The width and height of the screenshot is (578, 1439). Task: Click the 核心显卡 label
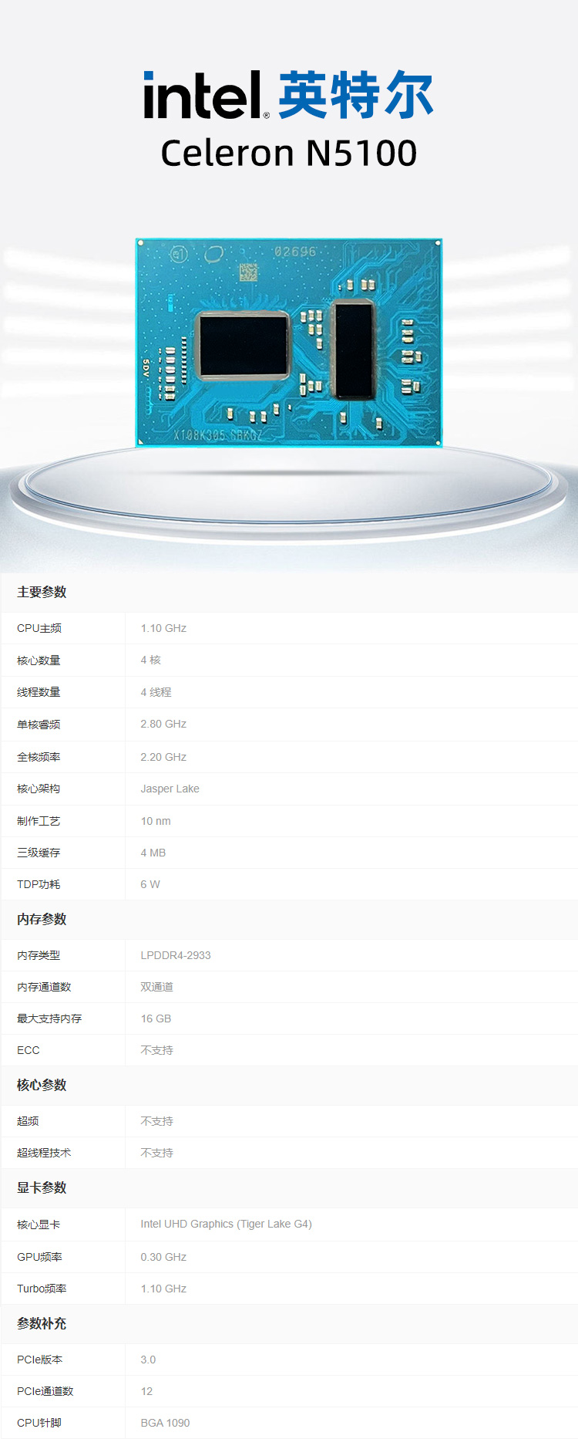39,1225
